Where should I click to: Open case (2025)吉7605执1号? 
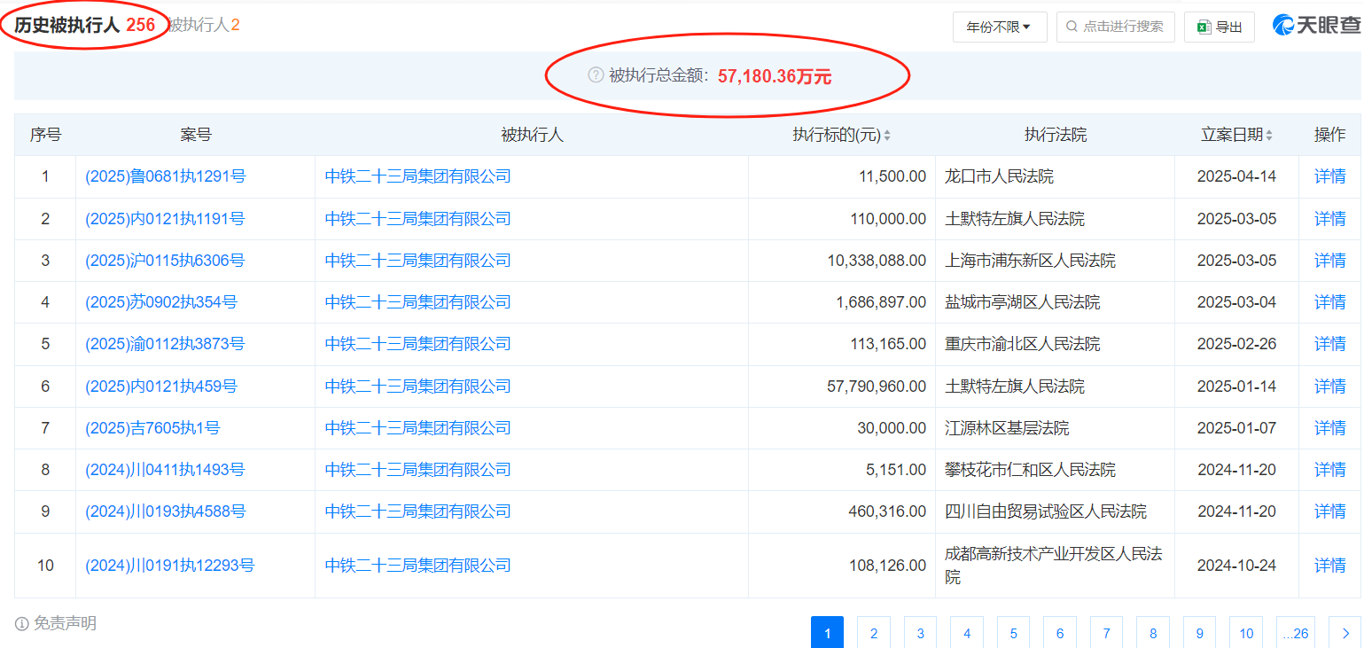point(152,427)
